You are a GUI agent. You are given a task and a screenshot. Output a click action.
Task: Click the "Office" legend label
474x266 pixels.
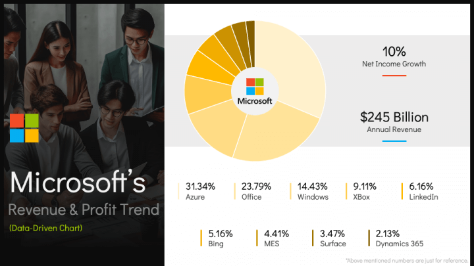[x=251, y=197]
